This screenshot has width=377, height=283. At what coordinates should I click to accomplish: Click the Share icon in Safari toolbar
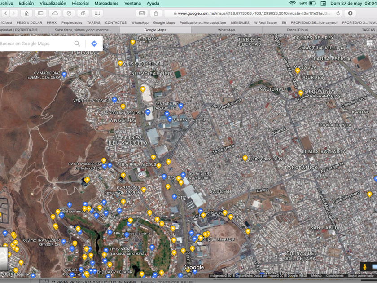point(156,13)
